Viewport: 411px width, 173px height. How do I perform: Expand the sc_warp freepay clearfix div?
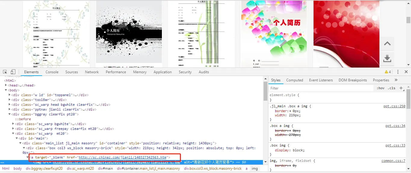pos(13,129)
